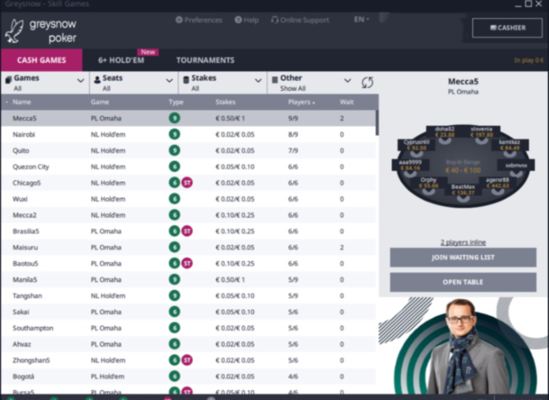549x400 pixels.
Task: Click the 6-seat badge in the Maisuru row
Action: click(x=174, y=247)
